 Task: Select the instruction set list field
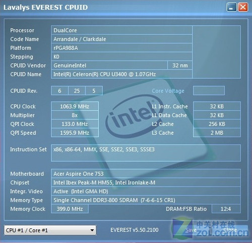(x=146, y=153)
